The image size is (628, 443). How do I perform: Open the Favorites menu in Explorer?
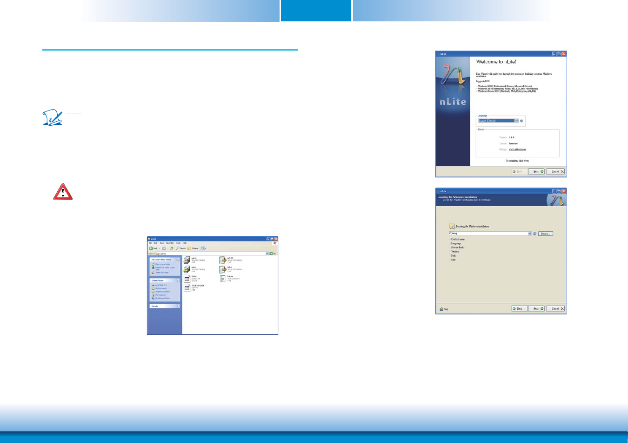tap(170, 243)
